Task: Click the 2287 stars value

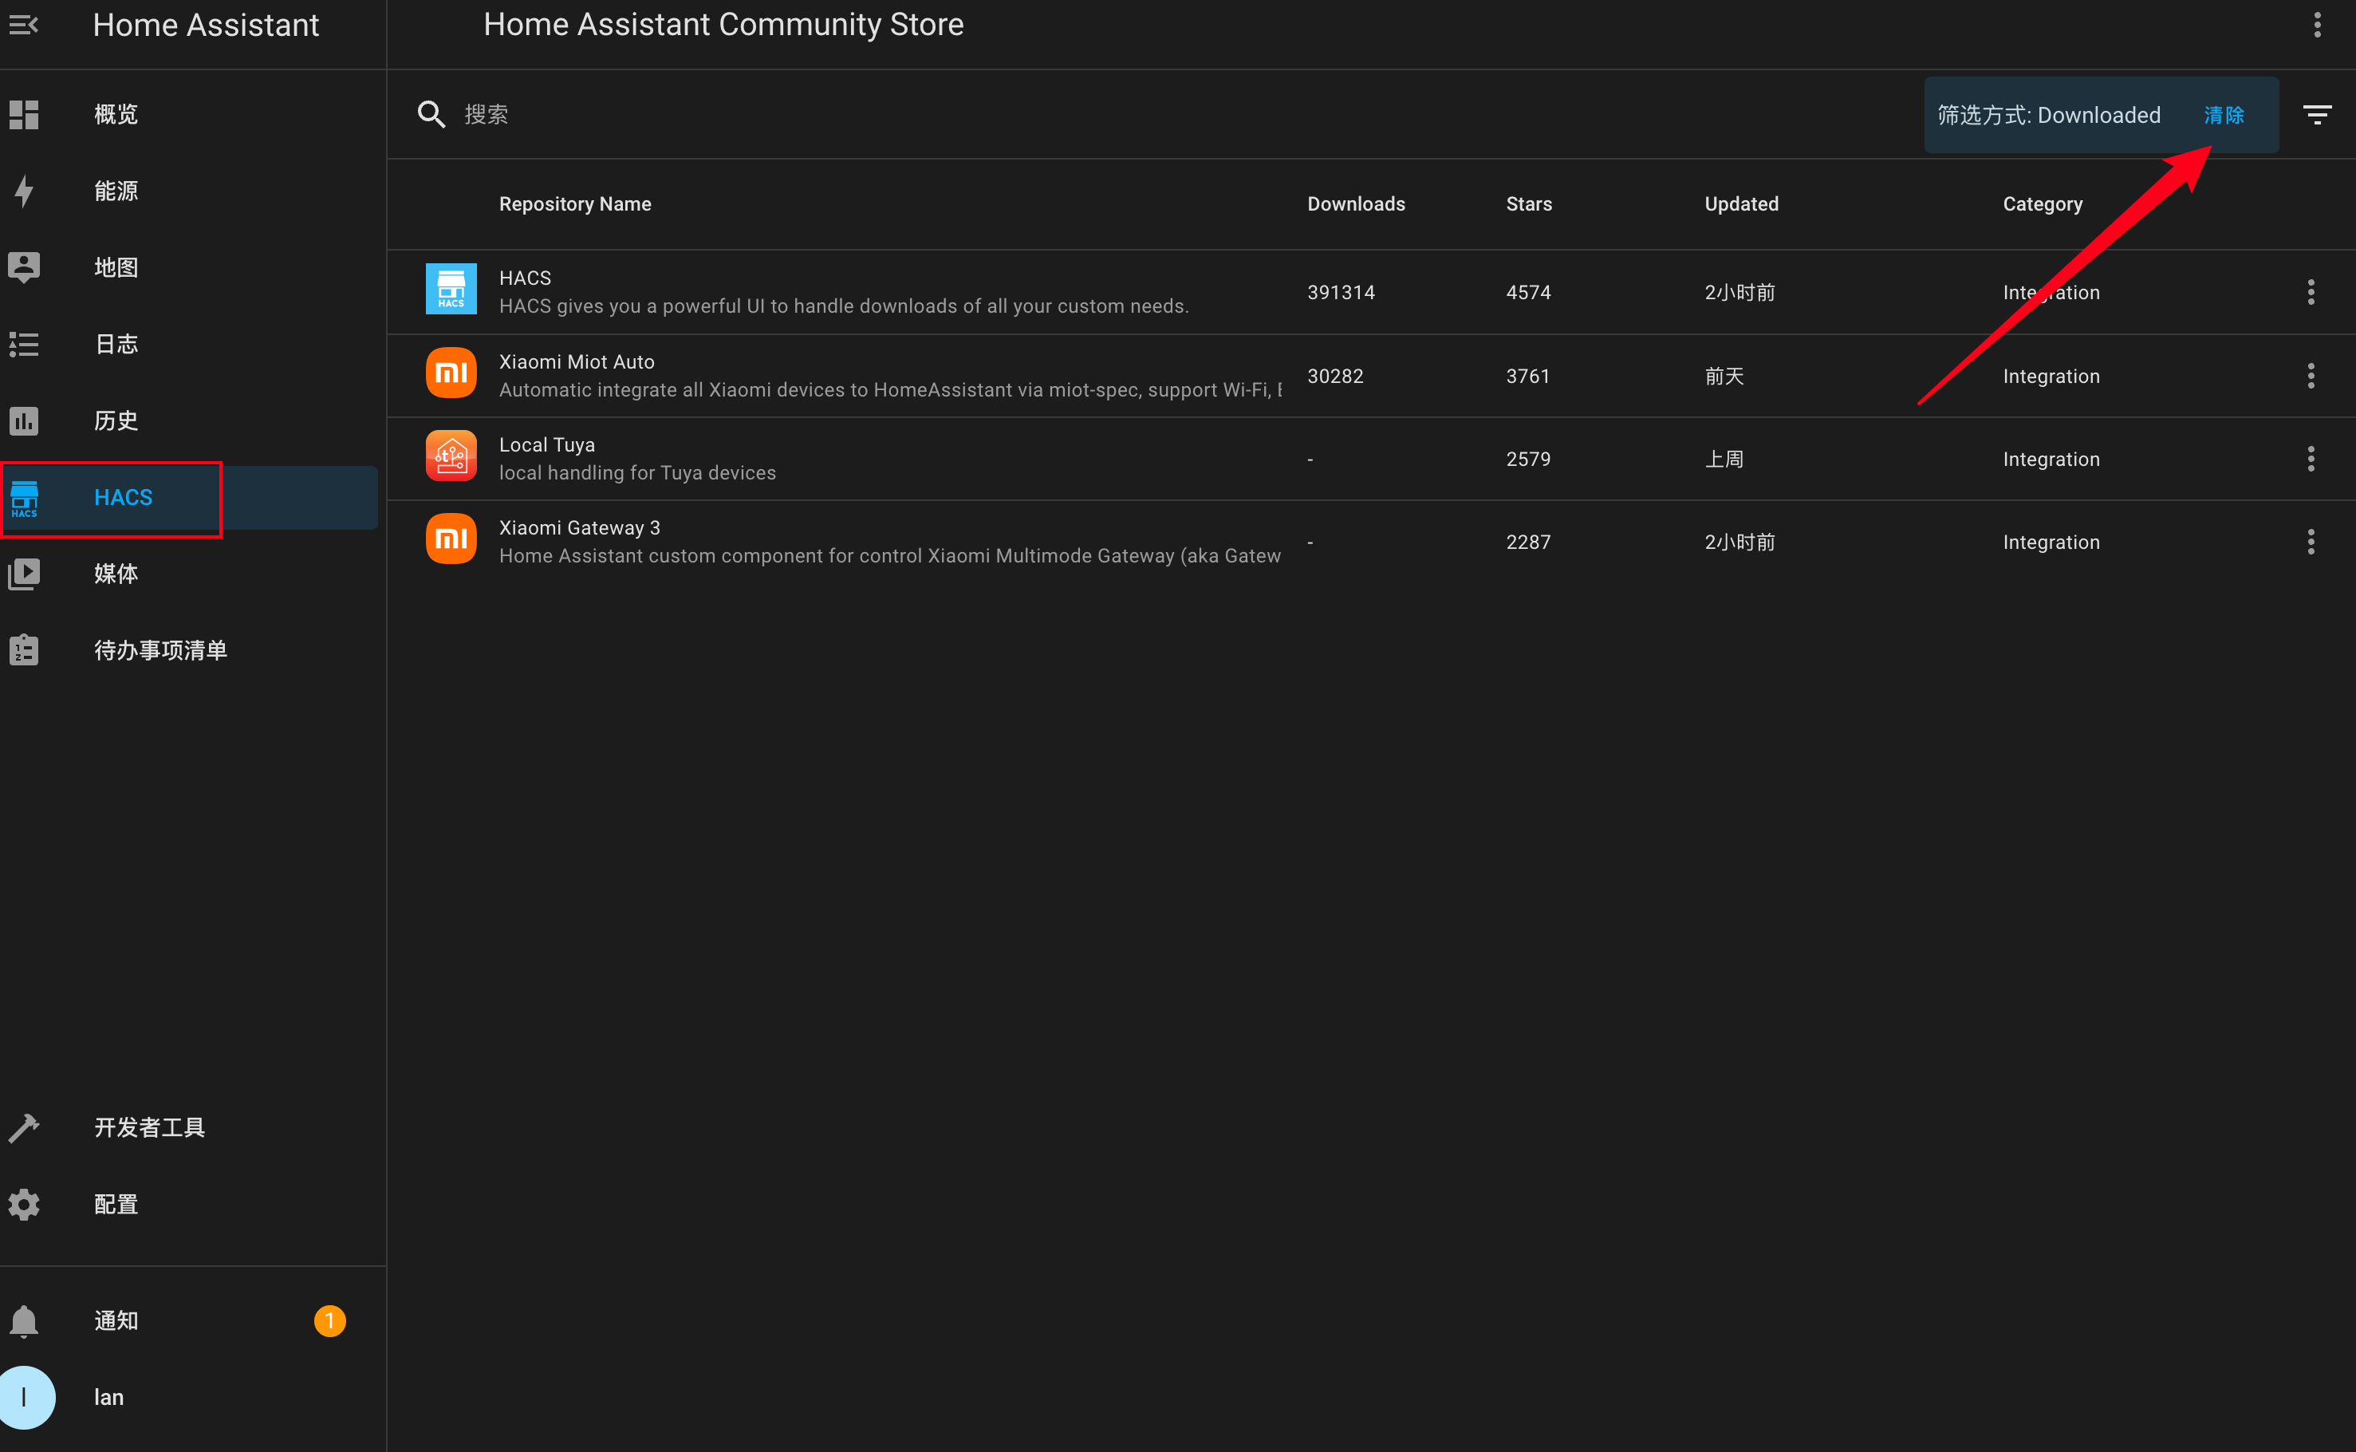Action: point(1528,542)
